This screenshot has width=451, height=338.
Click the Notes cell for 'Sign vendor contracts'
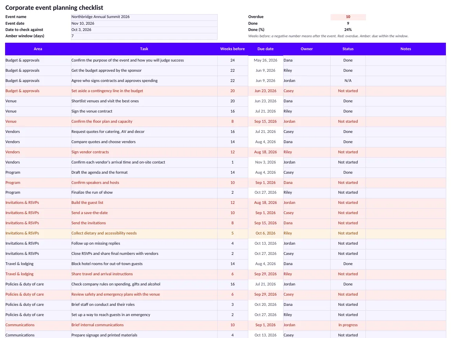[406, 152]
